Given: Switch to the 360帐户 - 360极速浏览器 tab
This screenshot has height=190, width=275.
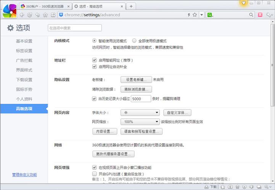Looking at the screenshot, I should 45,6.
